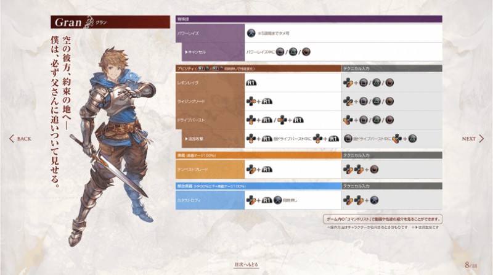Click the vertical Japanese quote beside Gran
The image size is (493, 275).
coord(60,112)
